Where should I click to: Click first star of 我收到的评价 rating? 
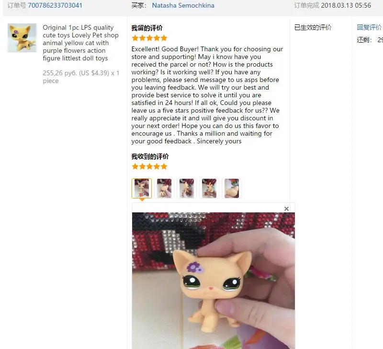[x=135, y=167]
